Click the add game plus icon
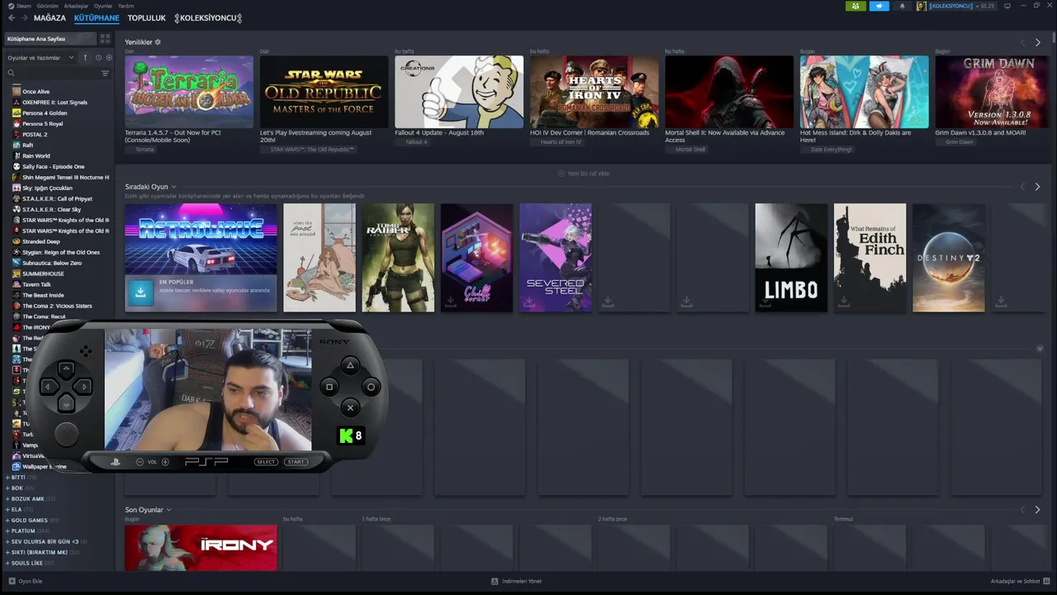Viewport: 1057px width, 595px height. pos(12,581)
